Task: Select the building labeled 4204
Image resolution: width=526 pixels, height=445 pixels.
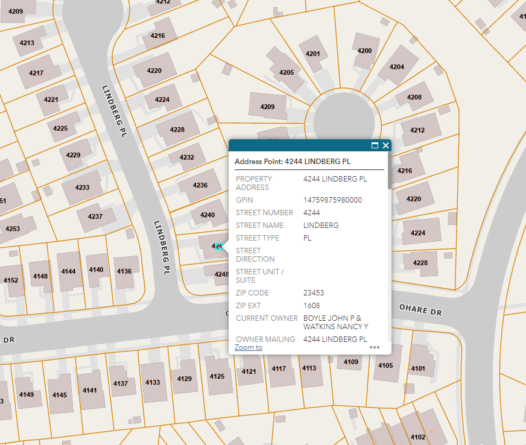Action: pyautogui.click(x=396, y=66)
